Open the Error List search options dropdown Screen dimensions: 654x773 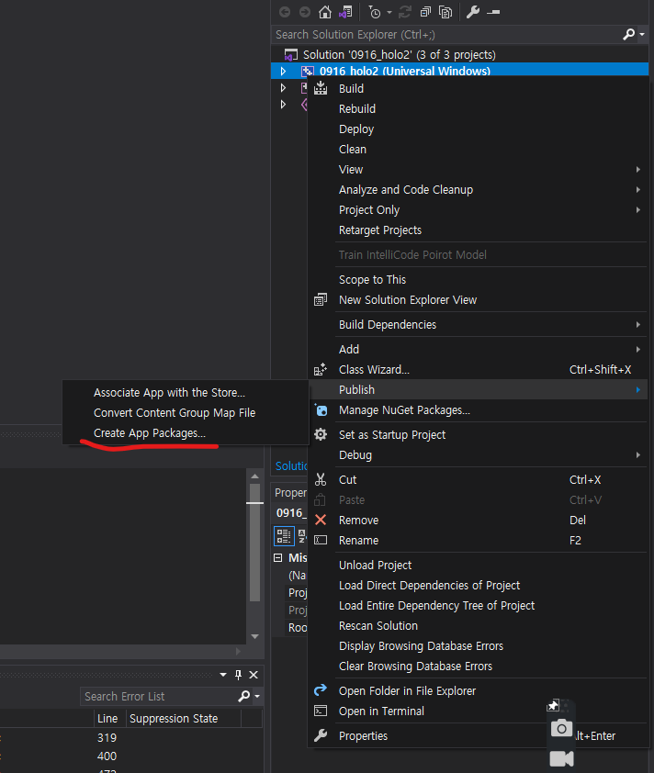click(257, 697)
